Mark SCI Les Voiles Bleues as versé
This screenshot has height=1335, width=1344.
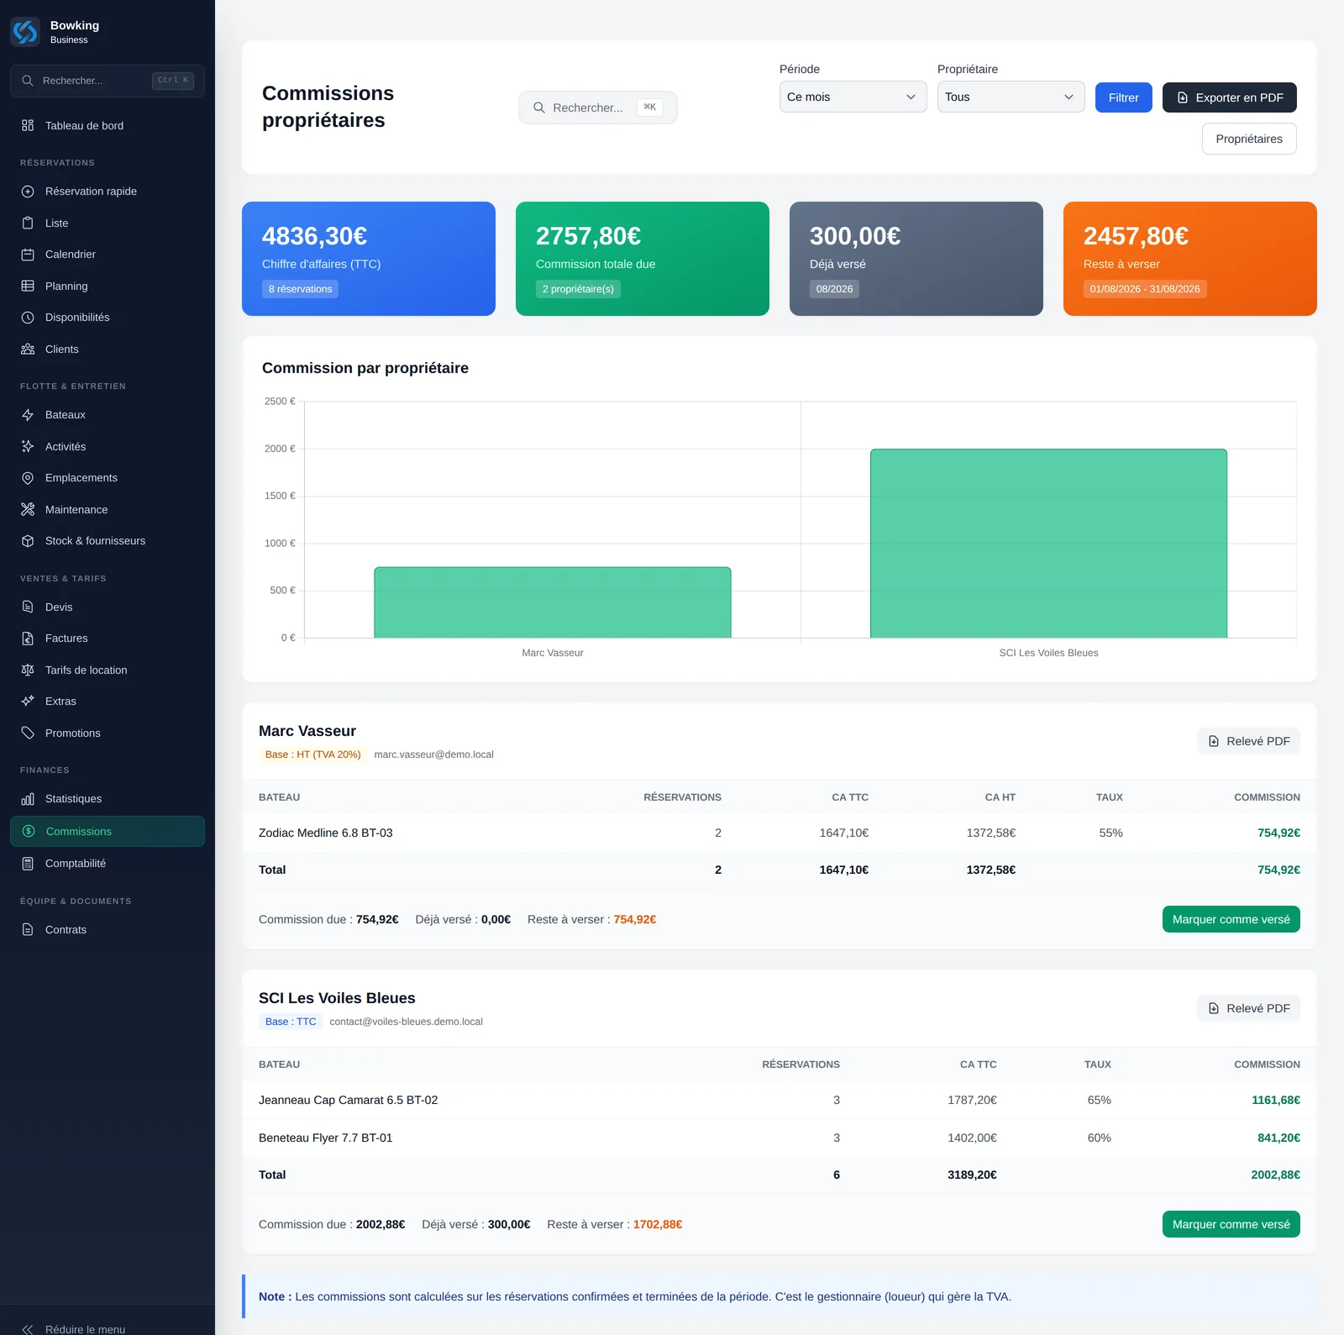[1231, 1224]
